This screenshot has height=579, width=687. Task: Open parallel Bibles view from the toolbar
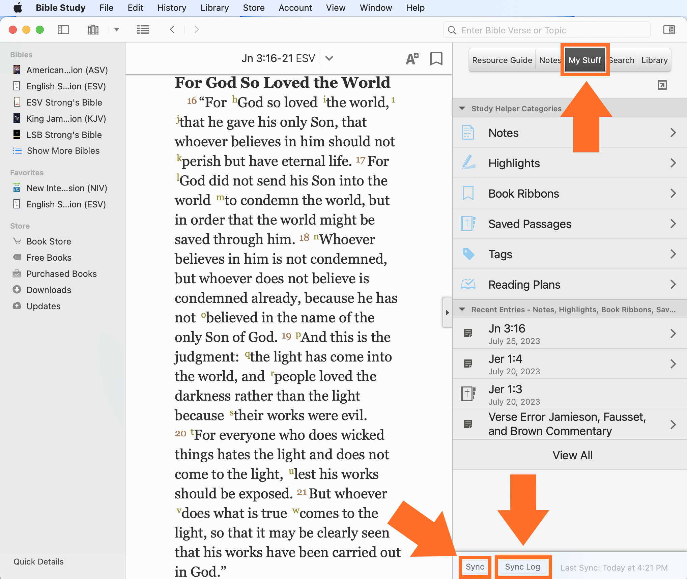tap(92, 29)
